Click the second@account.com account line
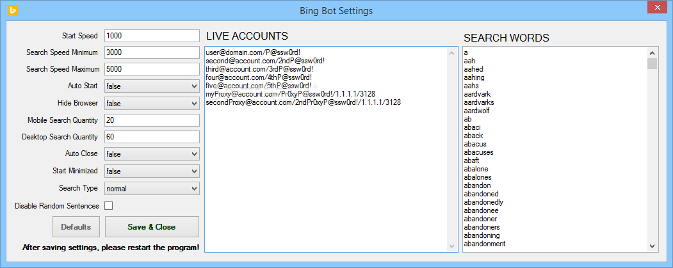The image size is (673, 268). [x=265, y=61]
